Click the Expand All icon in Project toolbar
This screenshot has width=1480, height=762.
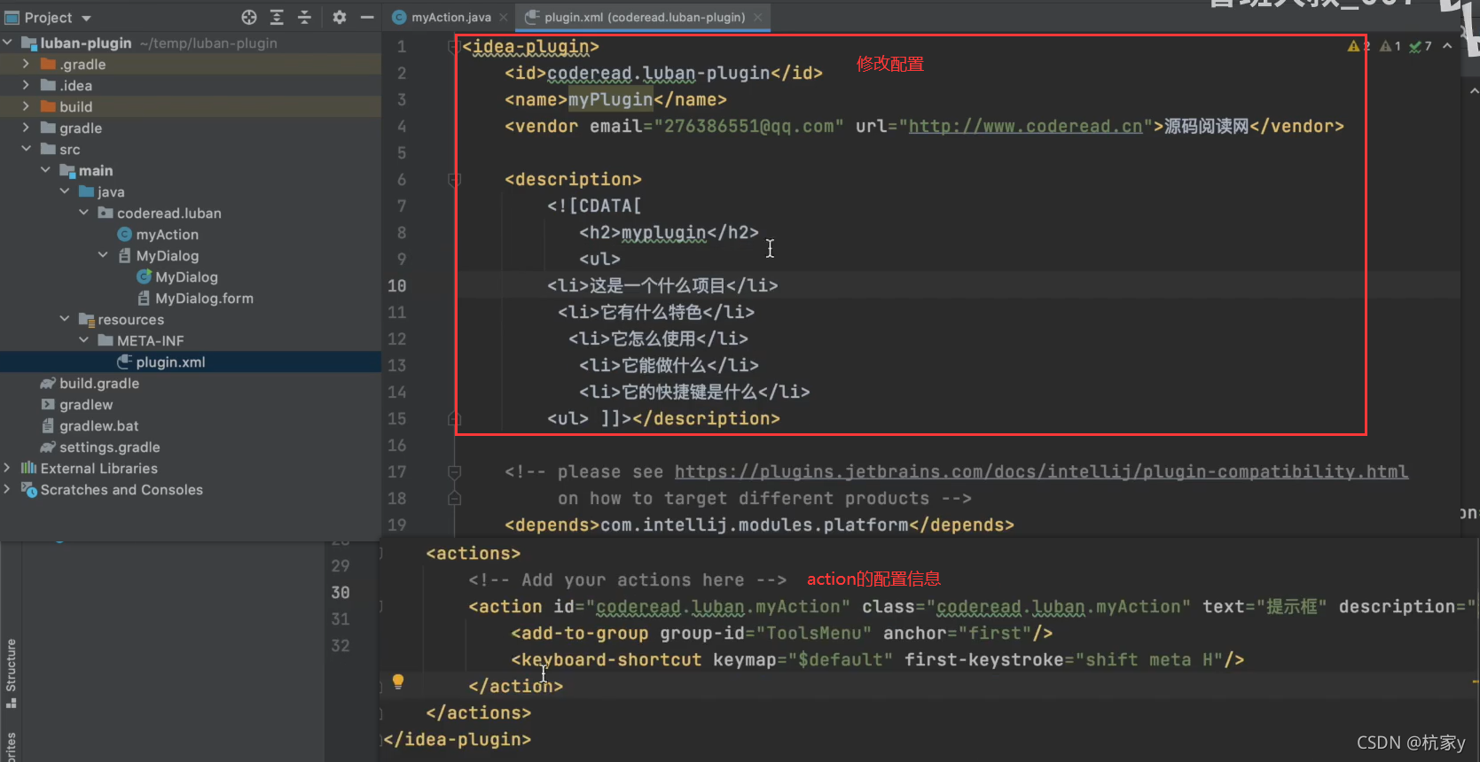[277, 17]
